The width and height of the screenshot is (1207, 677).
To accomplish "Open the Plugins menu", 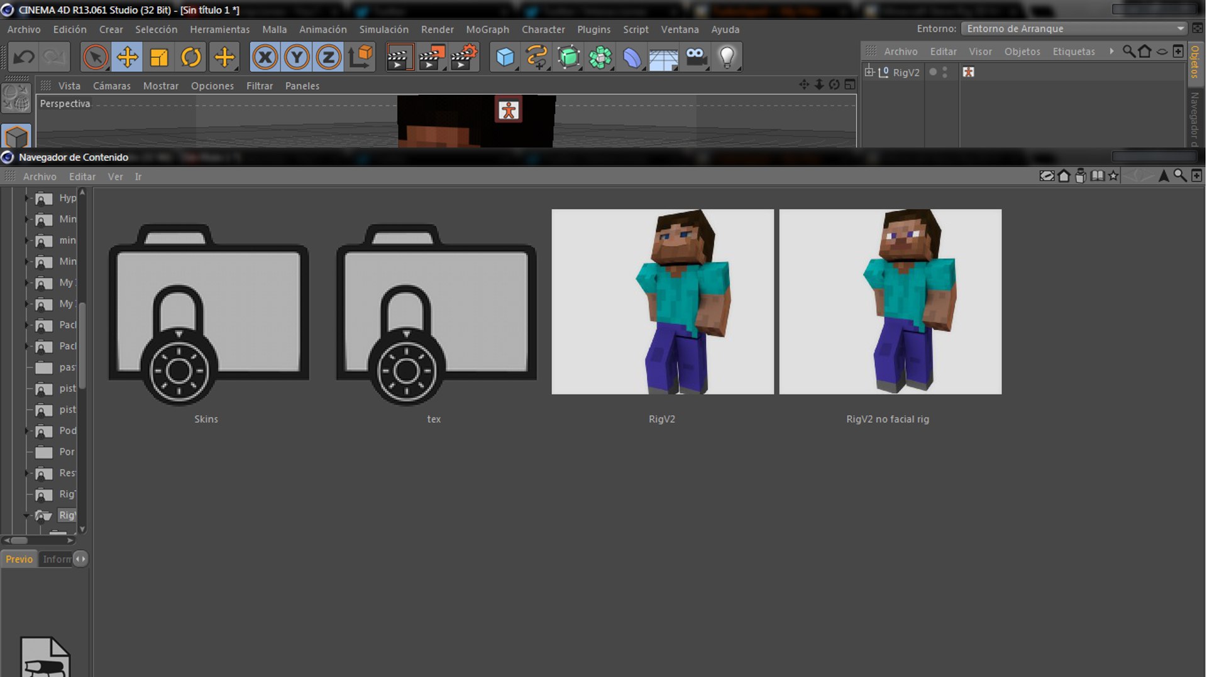I will (593, 30).
